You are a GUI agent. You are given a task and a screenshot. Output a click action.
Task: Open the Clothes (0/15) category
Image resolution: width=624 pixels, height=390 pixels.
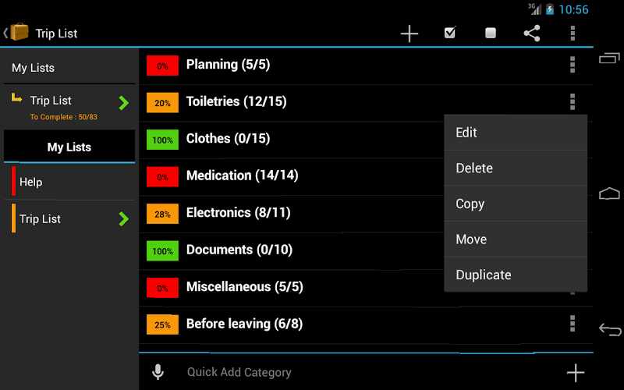tap(228, 139)
